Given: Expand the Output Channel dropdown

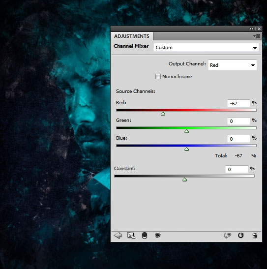Looking at the screenshot, I should (x=233, y=65).
